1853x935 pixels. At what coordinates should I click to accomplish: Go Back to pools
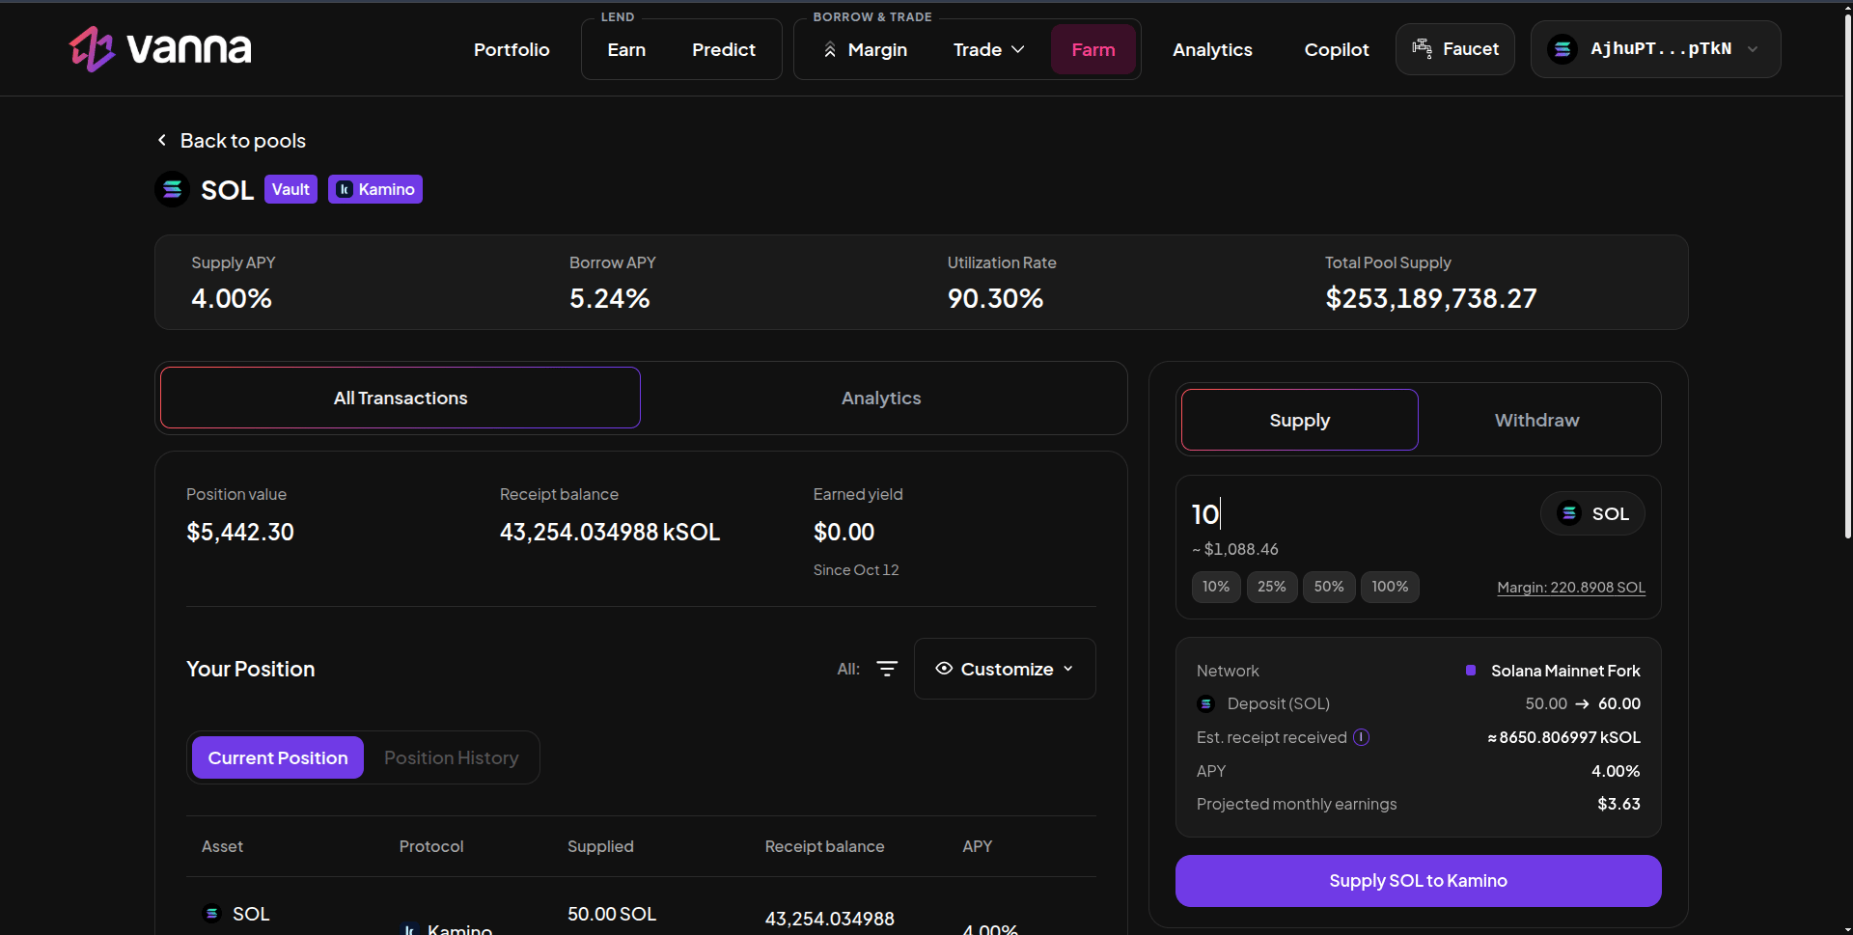(232, 140)
